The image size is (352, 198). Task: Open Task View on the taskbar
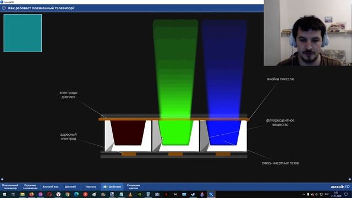[13, 194]
